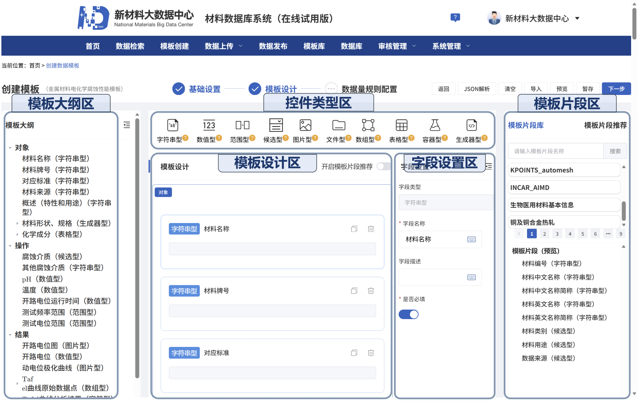Pick the 候选型 candidate control icon
The width and height of the screenshot is (638, 403).
tap(276, 126)
